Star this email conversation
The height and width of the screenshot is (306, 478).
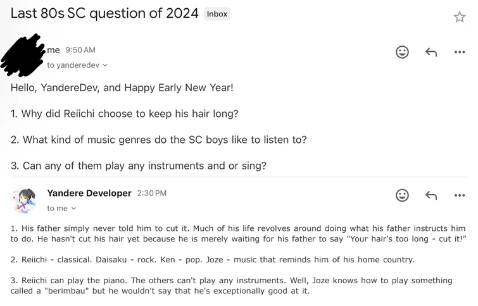[460, 17]
